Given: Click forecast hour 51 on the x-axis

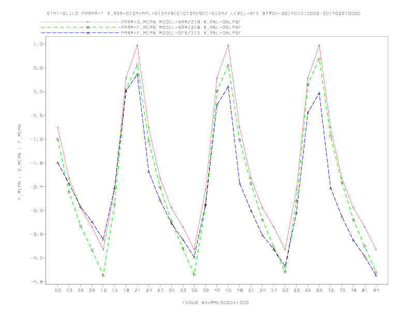Looking at the screenshot, I should (x=251, y=290).
